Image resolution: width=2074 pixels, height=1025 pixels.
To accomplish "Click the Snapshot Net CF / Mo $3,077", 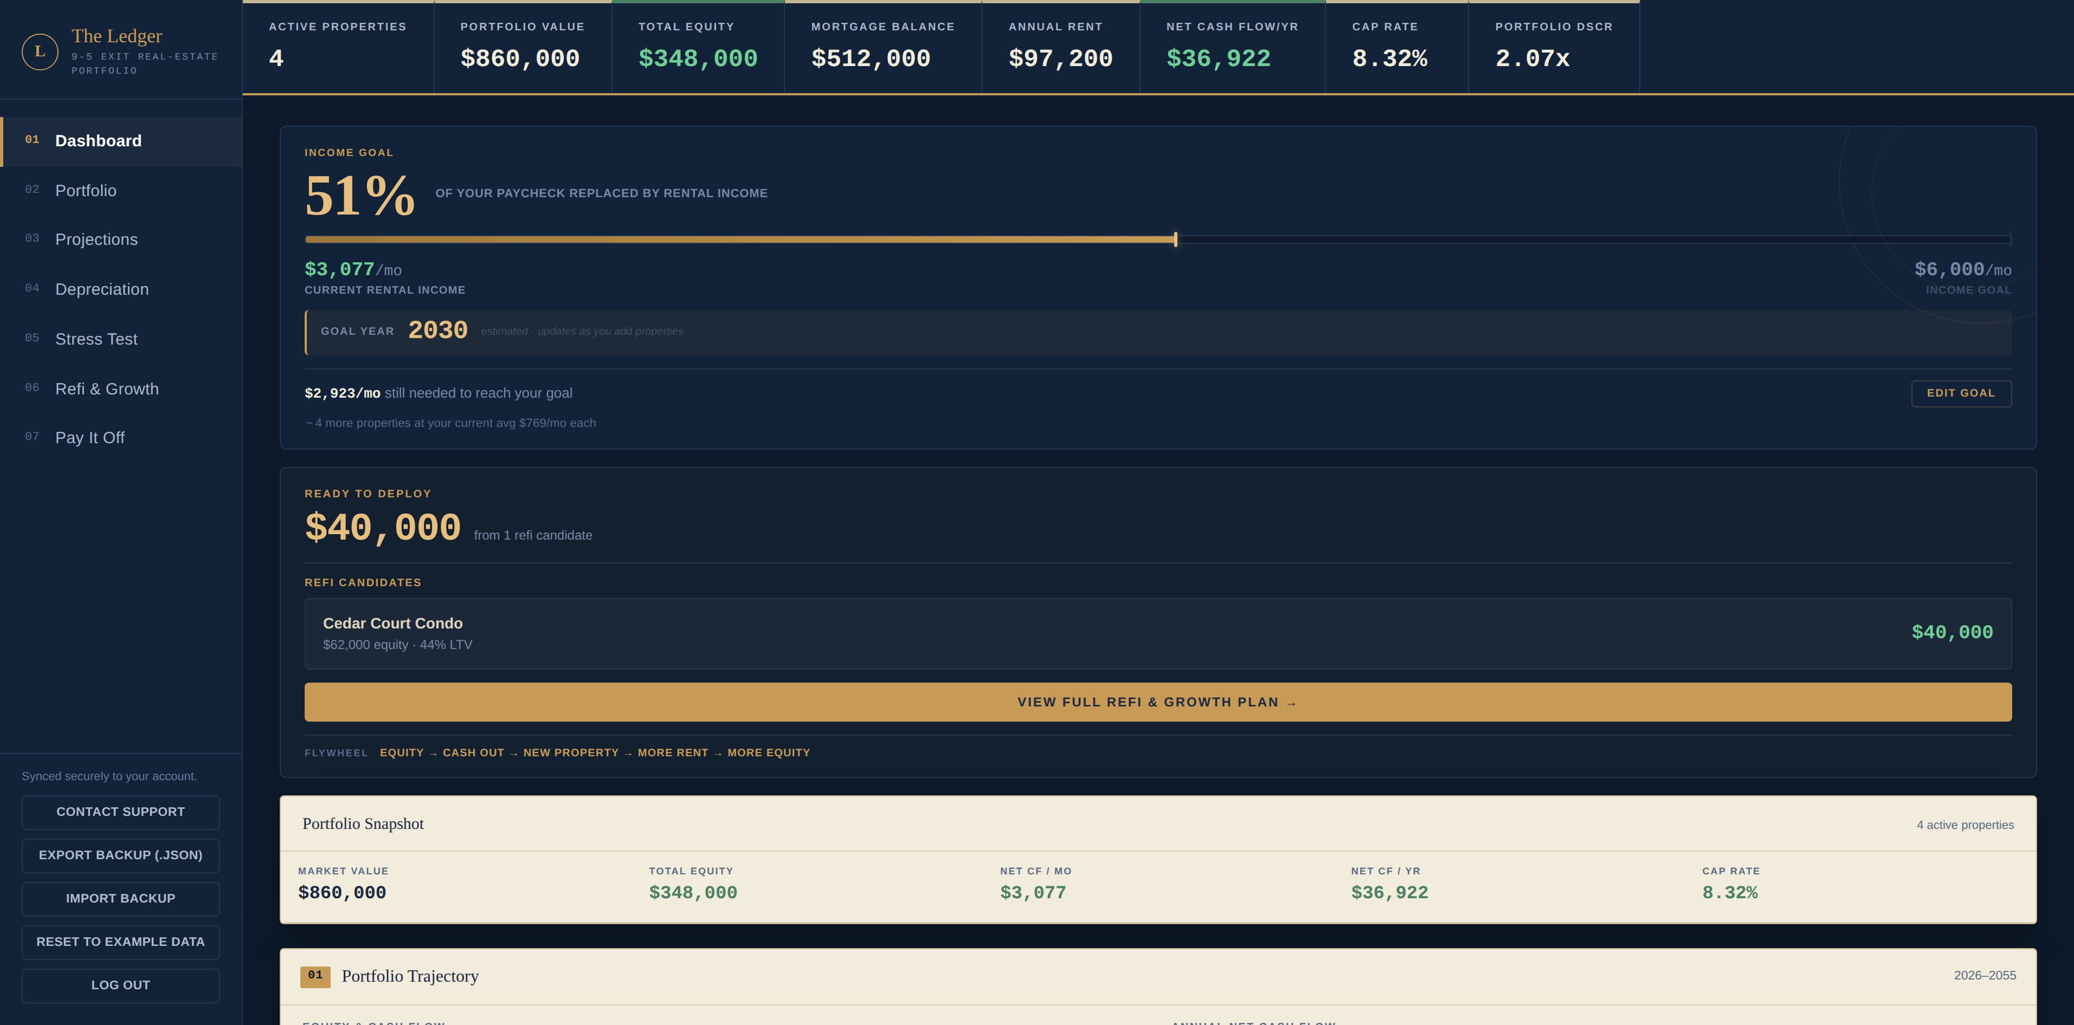I will point(1033,893).
